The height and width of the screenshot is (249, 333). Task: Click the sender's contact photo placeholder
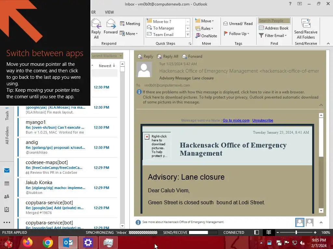[144, 70]
